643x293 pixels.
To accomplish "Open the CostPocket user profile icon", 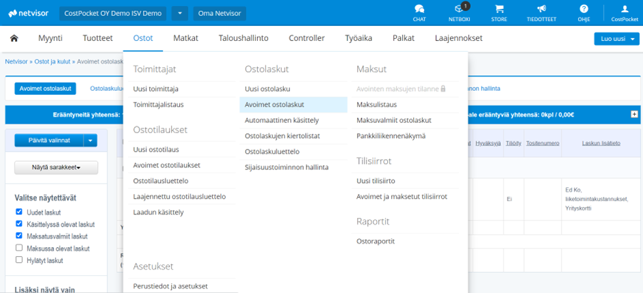I will click(x=625, y=13).
